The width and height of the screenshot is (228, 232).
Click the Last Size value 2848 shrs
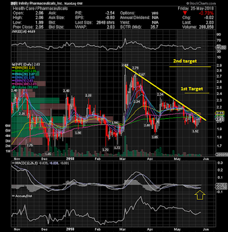106,23
